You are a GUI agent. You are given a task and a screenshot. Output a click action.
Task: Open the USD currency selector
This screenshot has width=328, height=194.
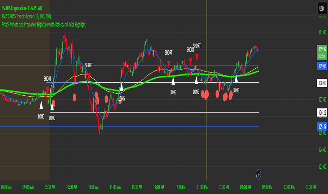(322, 8)
